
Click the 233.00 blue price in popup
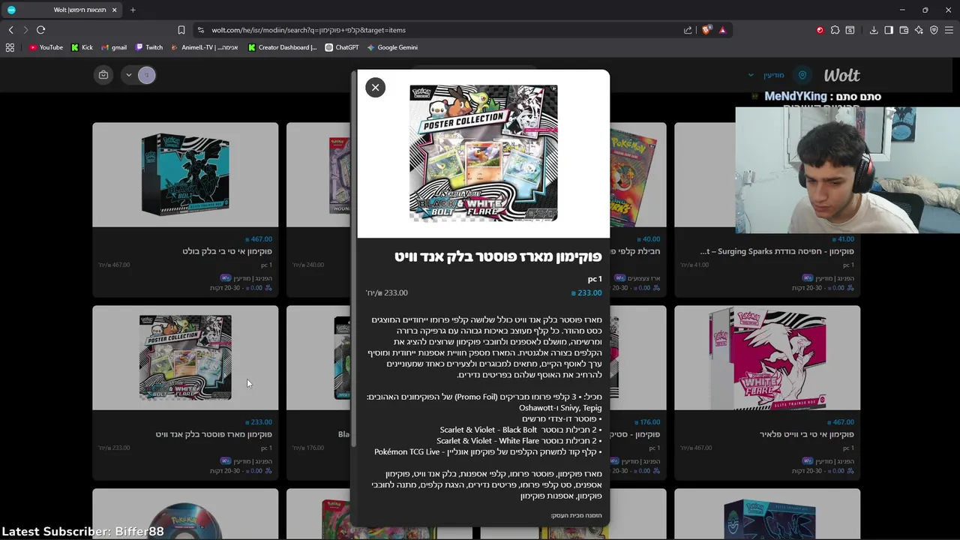click(x=586, y=293)
